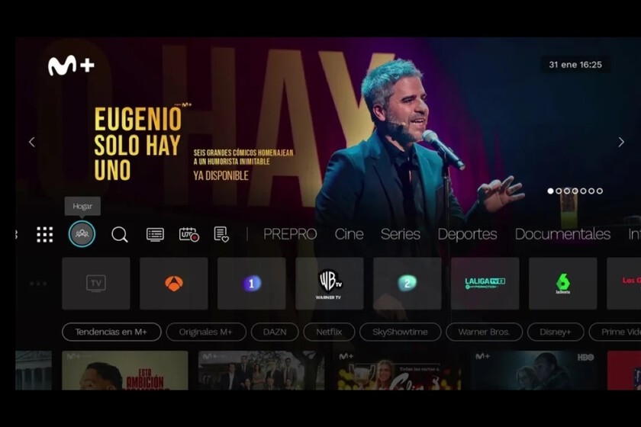Jump to the sixth carousel dot
The width and height of the screenshot is (641, 427).
coord(591,191)
